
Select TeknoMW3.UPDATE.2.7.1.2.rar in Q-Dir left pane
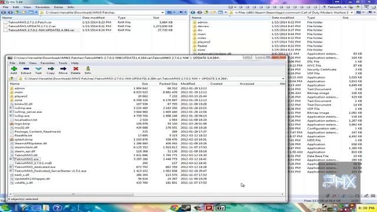(32, 26)
